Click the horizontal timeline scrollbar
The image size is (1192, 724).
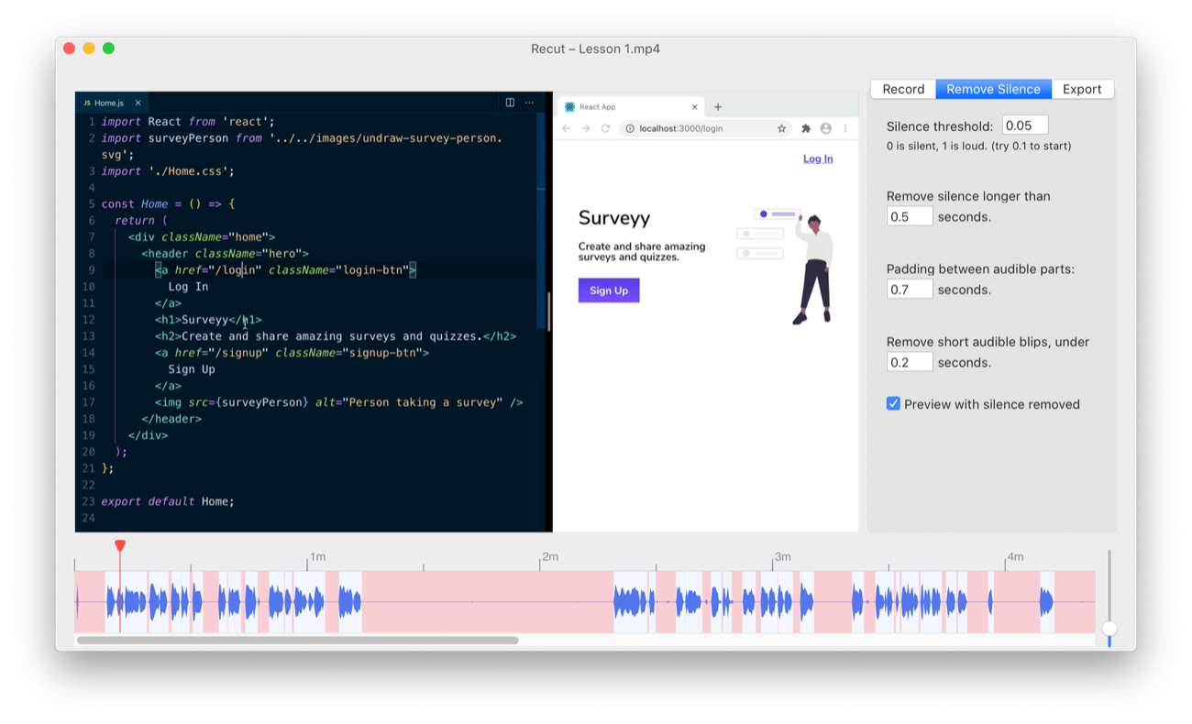[x=297, y=641]
